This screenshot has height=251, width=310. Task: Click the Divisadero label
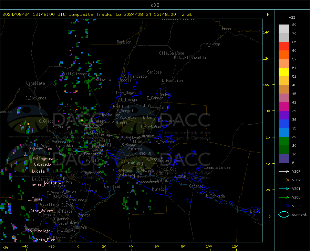pos(168,120)
